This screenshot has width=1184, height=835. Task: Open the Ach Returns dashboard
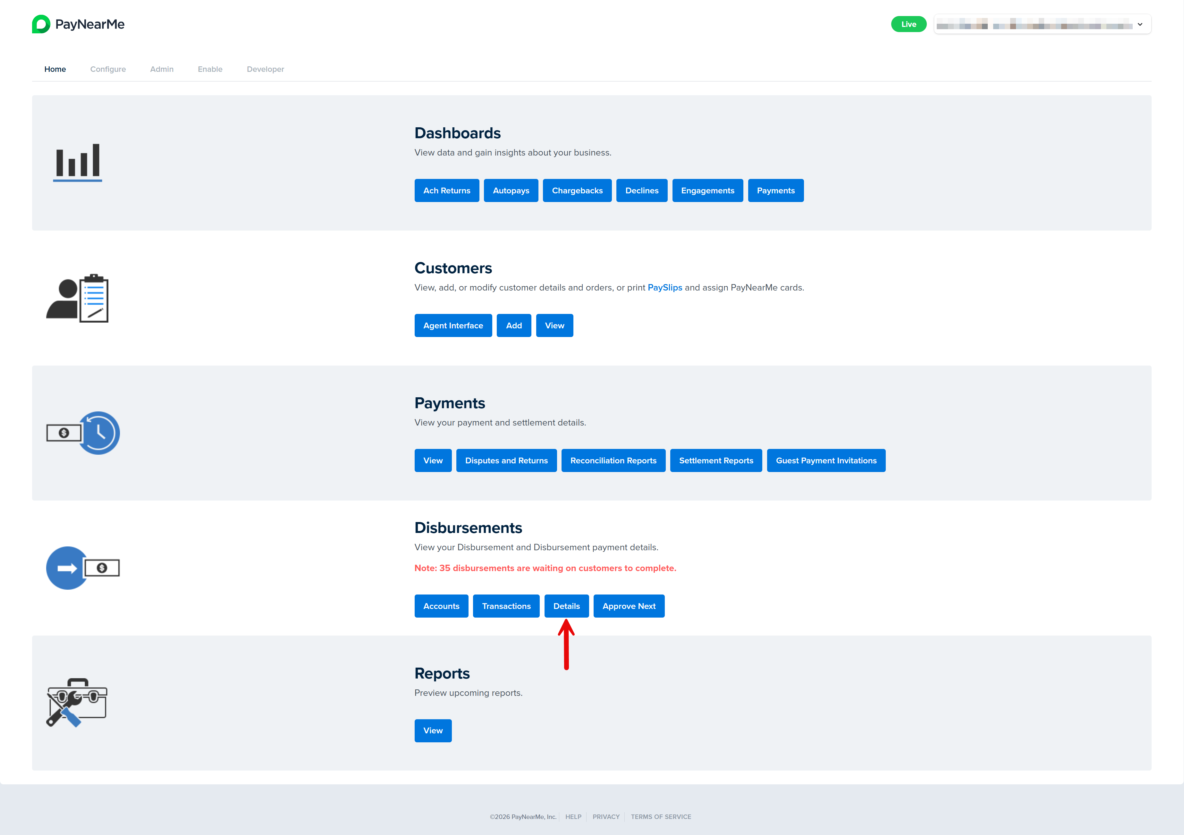click(x=447, y=190)
